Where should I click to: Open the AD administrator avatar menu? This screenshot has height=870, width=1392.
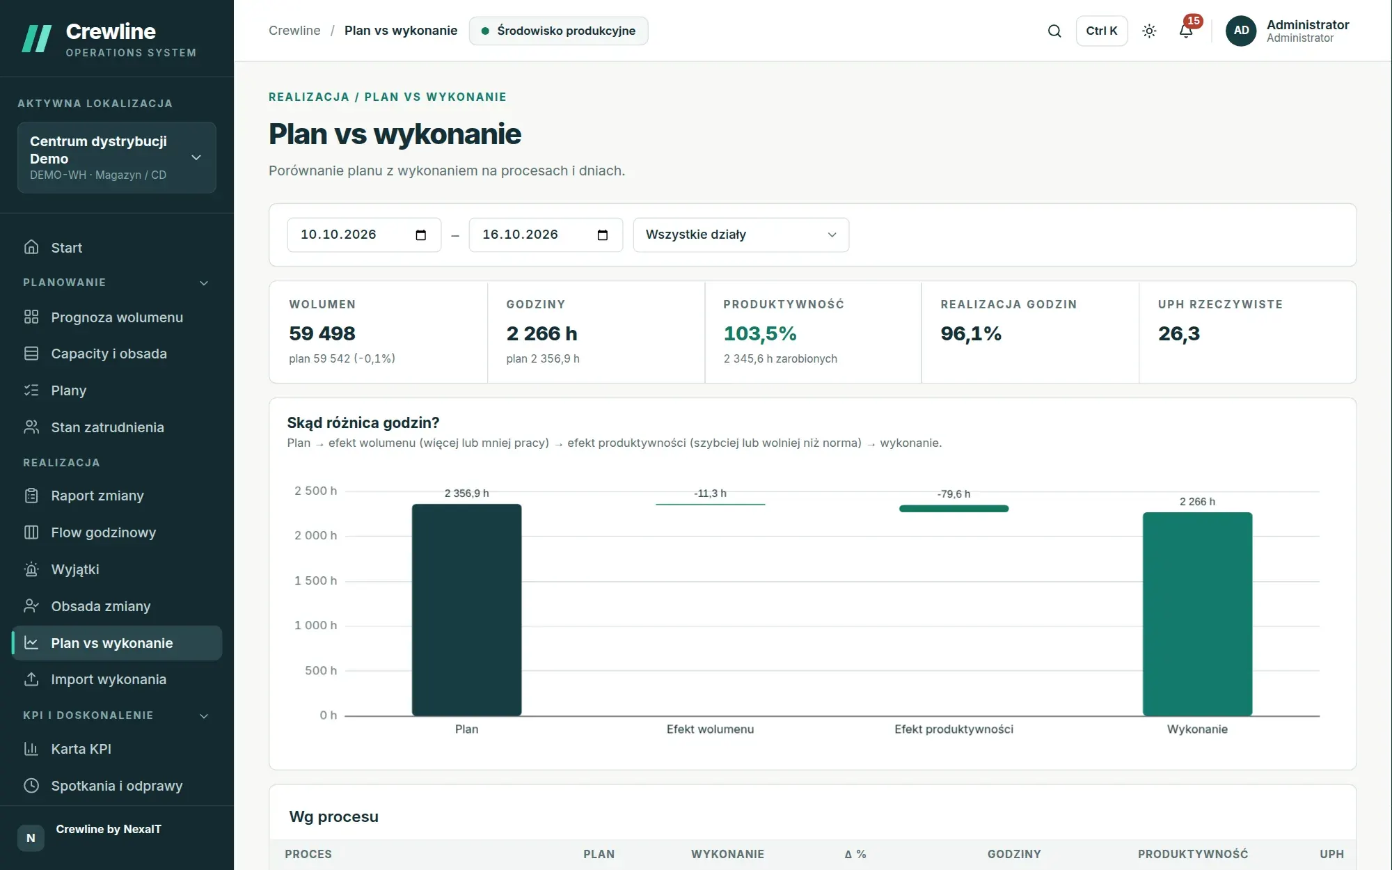[1241, 31]
